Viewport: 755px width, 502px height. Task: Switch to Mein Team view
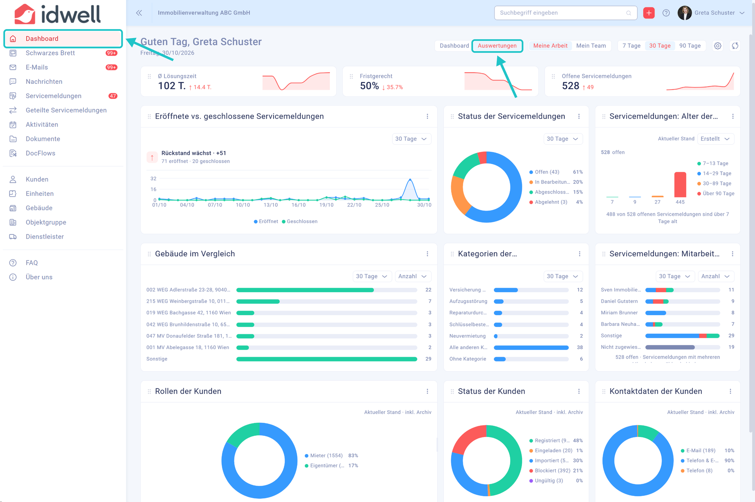point(591,46)
